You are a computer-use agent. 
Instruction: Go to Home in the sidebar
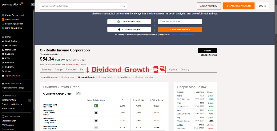point(8,37)
